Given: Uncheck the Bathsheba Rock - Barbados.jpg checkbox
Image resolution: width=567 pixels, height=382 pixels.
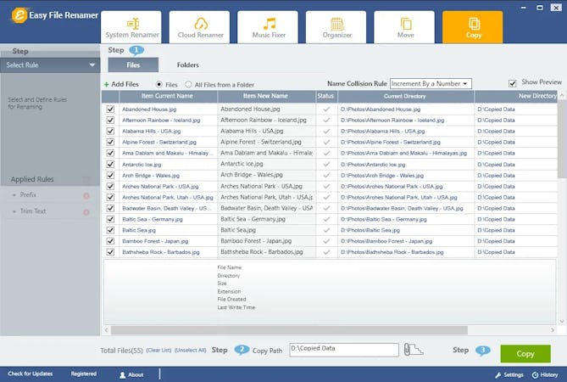Looking at the screenshot, I should pyautogui.click(x=110, y=252).
